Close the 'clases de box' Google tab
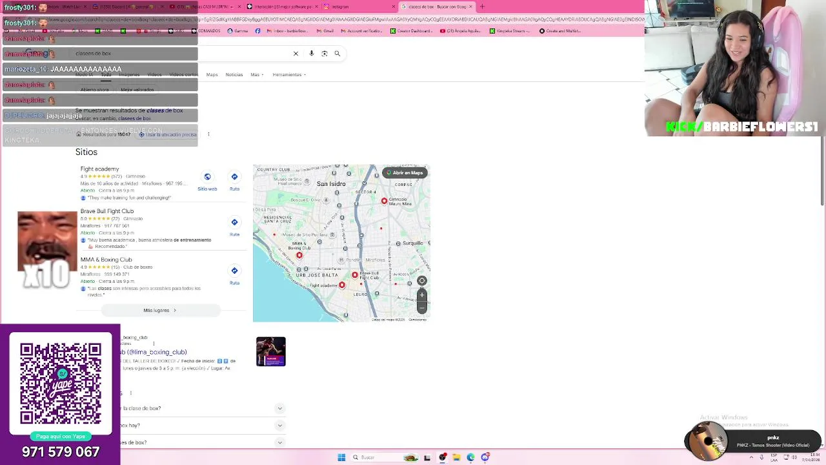 pos(470,6)
